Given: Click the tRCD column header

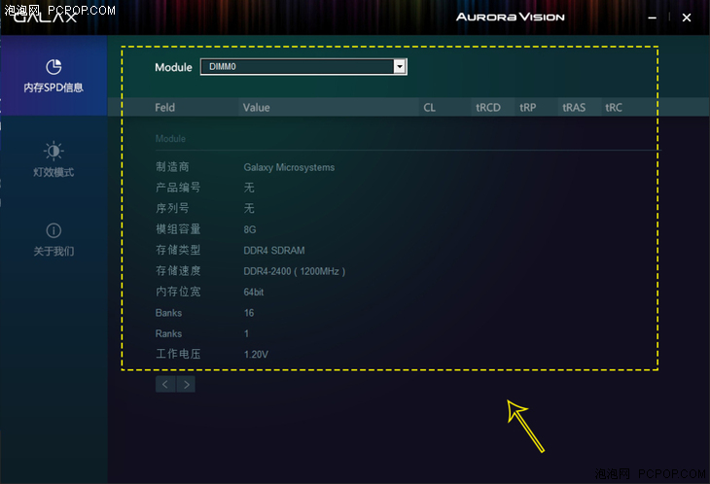Looking at the screenshot, I should pyautogui.click(x=488, y=108).
